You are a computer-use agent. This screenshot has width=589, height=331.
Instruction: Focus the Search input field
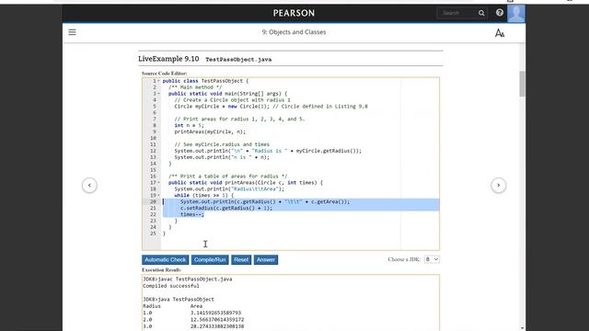(457, 13)
